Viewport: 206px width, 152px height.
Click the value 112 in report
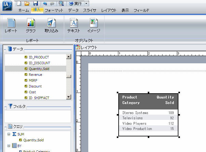point(171,124)
